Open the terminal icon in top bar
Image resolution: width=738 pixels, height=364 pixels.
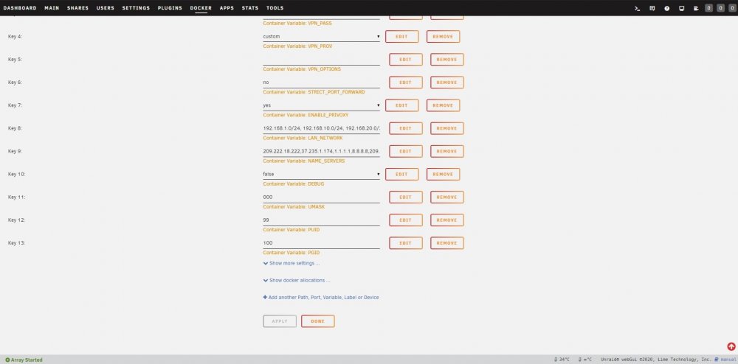(x=638, y=8)
